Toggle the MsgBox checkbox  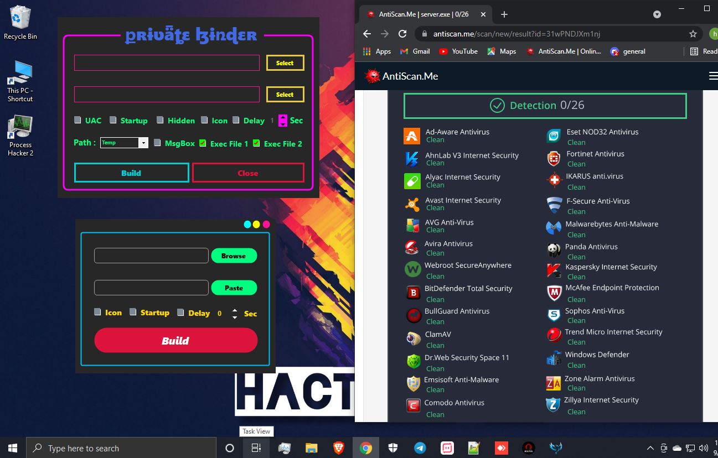(157, 143)
